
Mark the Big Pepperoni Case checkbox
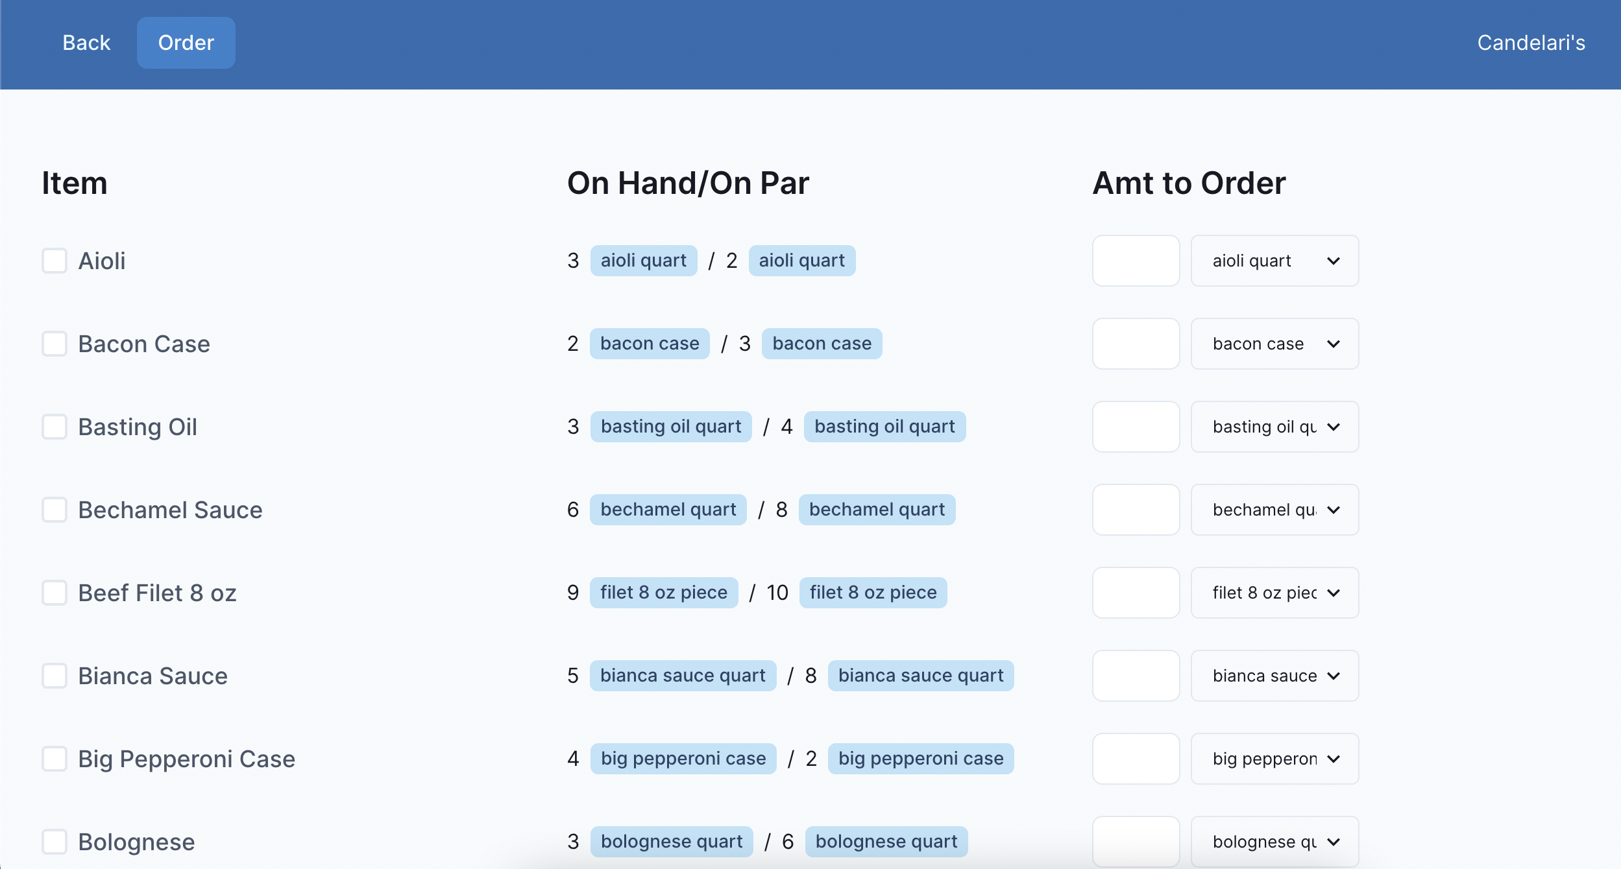coord(55,759)
